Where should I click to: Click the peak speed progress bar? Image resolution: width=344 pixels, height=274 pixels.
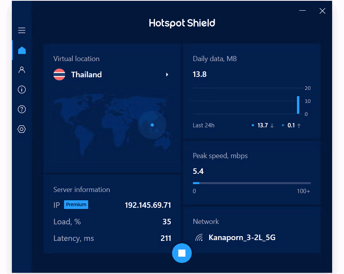click(251, 183)
